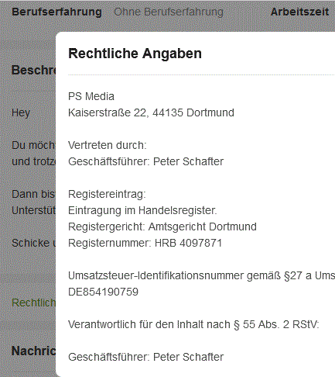Select the PS Media company name
The width and height of the screenshot is (335, 377).
pyautogui.click(x=91, y=96)
